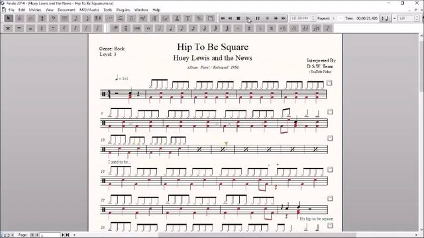Choose the Eraser in the entry palette
424x238 pixels.
point(115,28)
